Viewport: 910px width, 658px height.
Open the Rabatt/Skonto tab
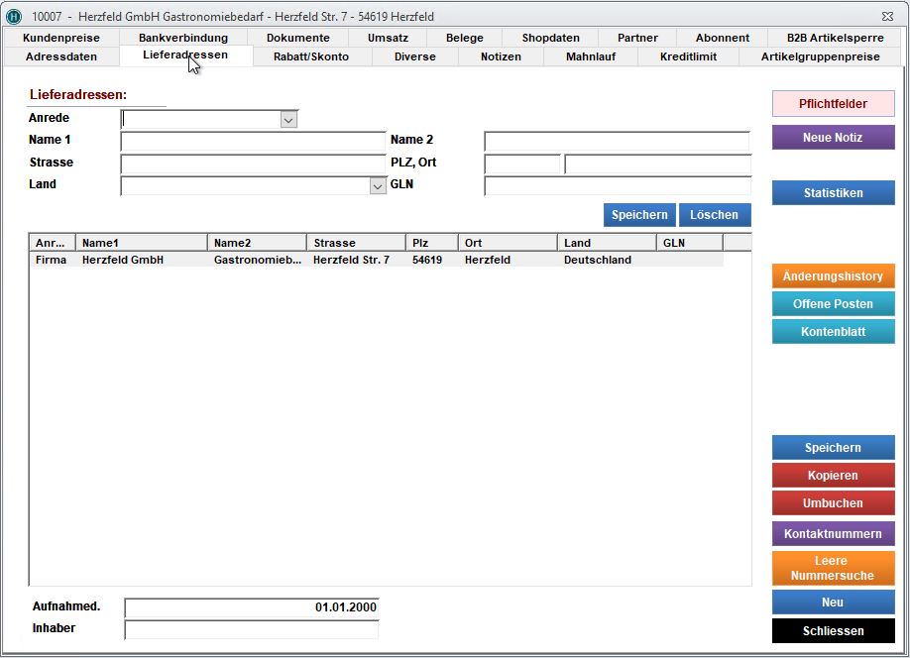pos(311,56)
